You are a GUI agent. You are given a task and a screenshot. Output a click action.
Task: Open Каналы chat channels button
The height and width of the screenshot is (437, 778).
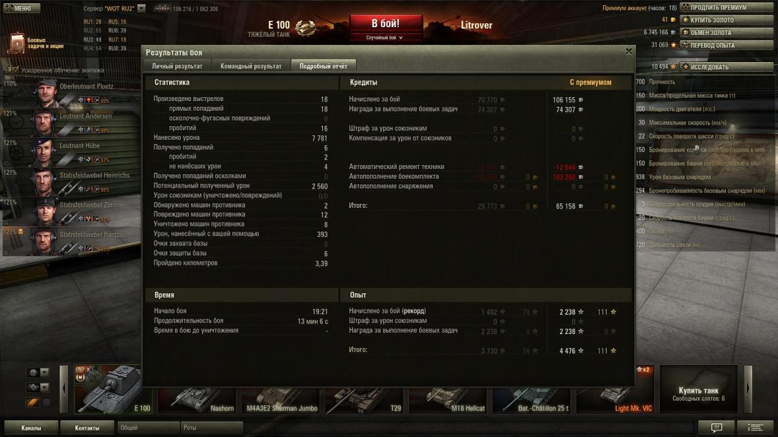31,428
